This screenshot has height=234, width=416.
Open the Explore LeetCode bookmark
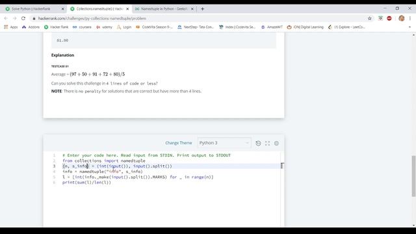point(346,27)
